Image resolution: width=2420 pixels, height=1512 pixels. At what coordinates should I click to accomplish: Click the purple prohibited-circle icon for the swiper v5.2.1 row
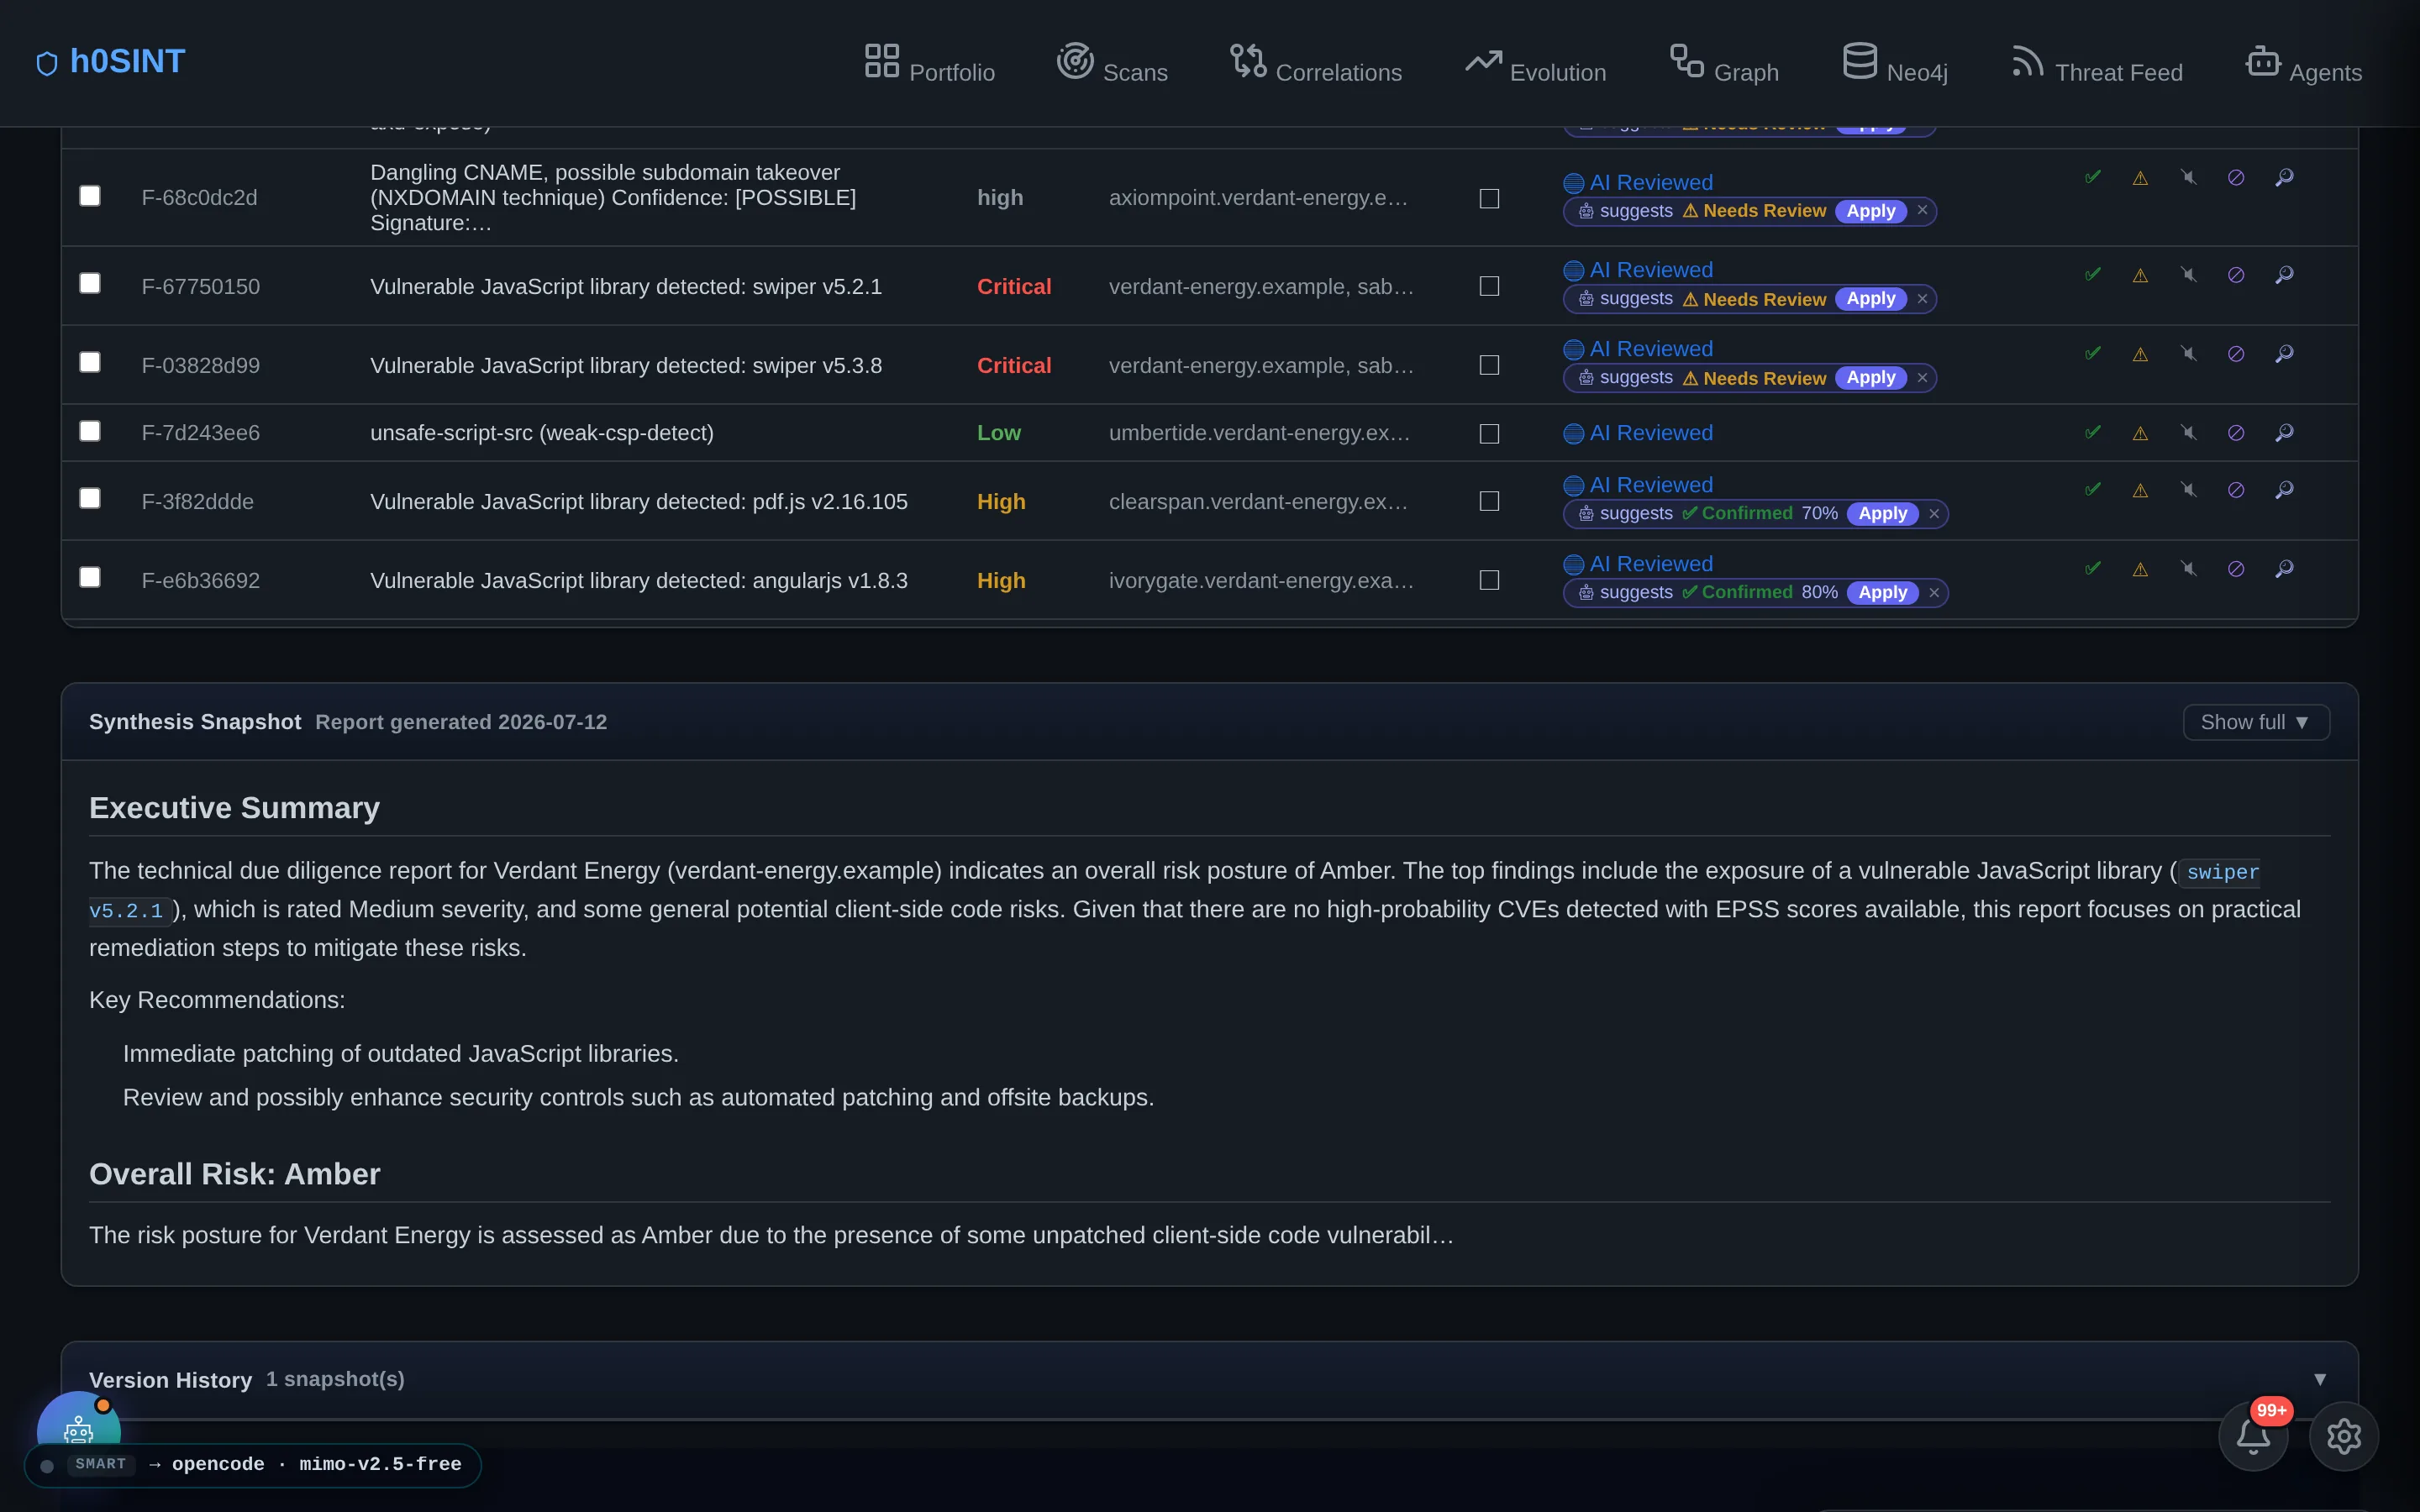coord(2236,275)
